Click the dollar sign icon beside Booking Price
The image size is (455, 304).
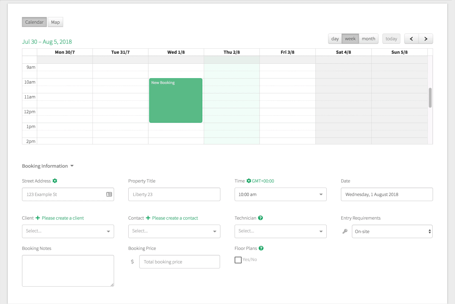point(133,262)
